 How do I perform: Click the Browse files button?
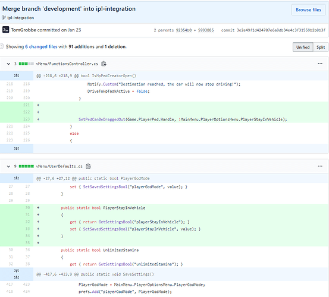(308, 10)
